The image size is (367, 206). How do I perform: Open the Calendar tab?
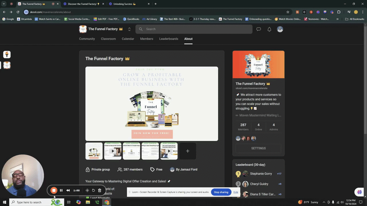(128, 39)
